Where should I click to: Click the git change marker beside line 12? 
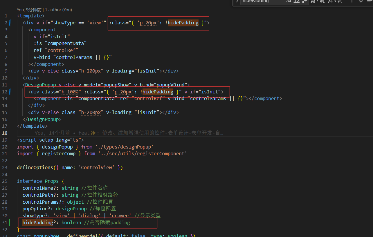click(10, 92)
